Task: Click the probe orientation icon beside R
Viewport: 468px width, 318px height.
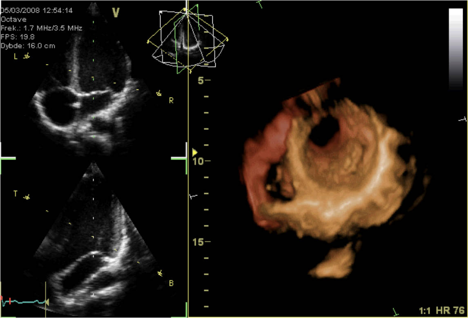Action: click(158, 93)
